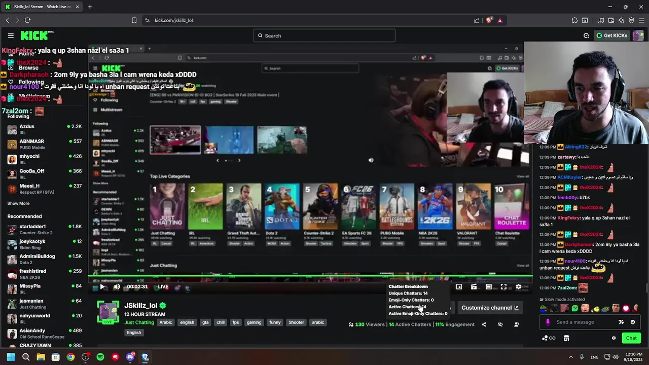Bookmark this page in address bar
This screenshot has height=365, width=649.
[134, 20]
